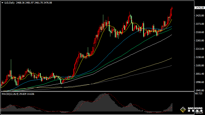Click the 68.723 MACD scale value
This screenshot has width=205, height=115.
(199, 94)
